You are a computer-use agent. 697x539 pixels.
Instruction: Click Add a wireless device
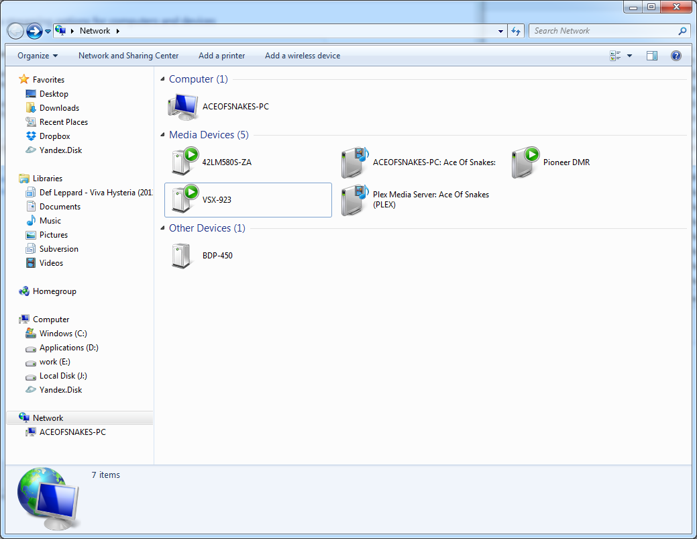[302, 56]
